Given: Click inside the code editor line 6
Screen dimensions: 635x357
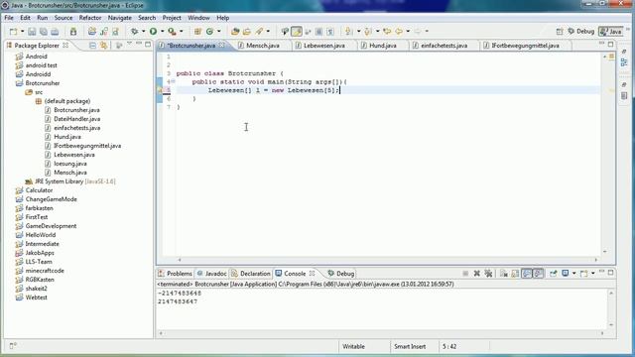Looking at the screenshot, I should click(388, 99).
